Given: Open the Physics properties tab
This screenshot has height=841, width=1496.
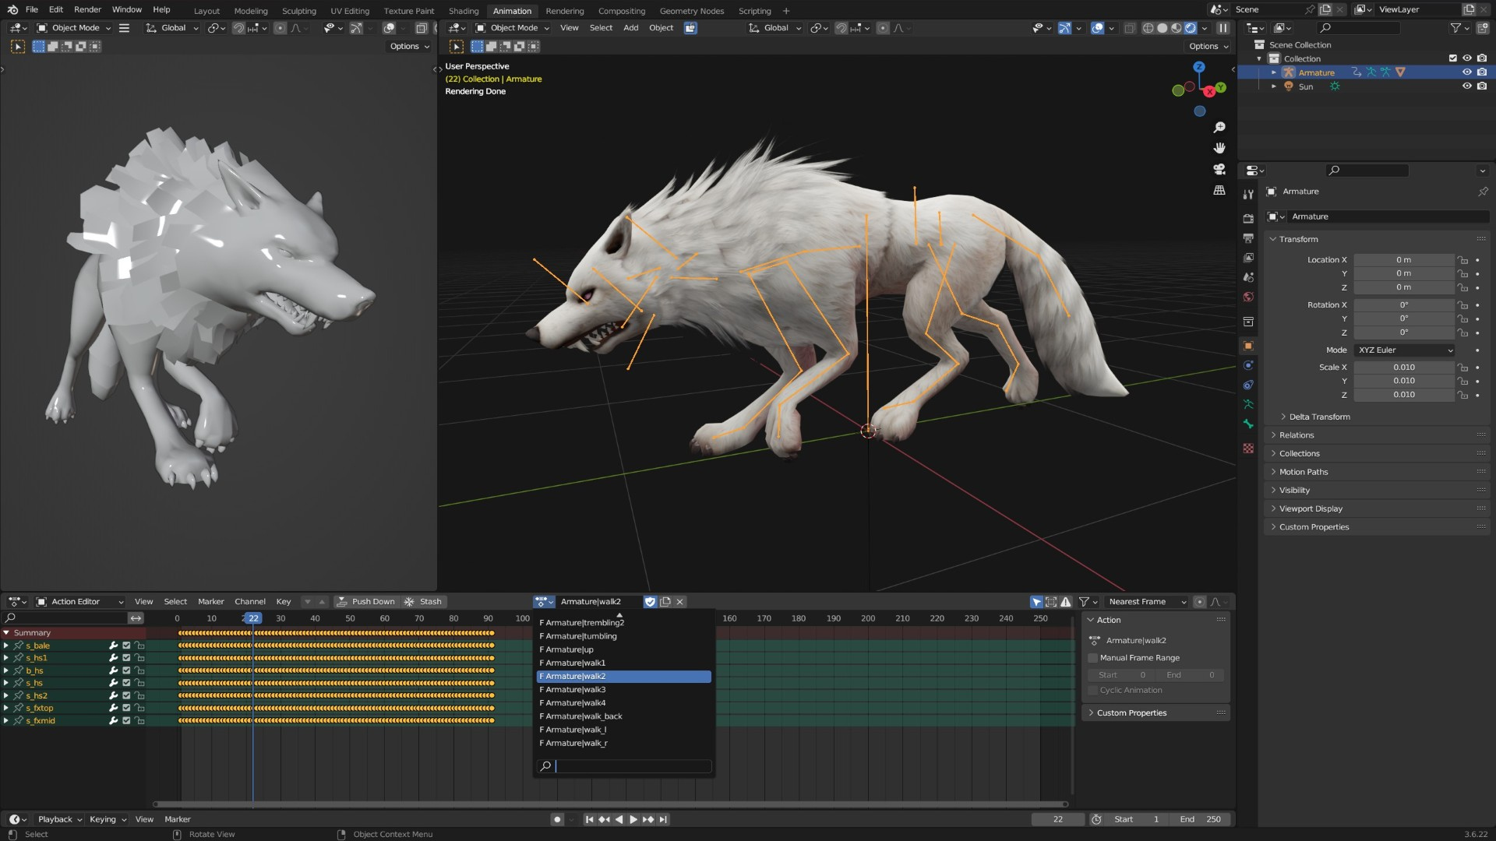Looking at the screenshot, I should [1248, 365].
